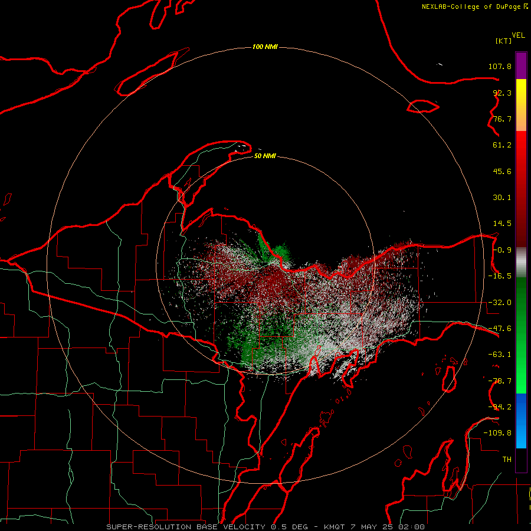The height and width of the screenshot is (531, 531).
Task: Click the 30.1 scale label
Action: click(502, 198)
